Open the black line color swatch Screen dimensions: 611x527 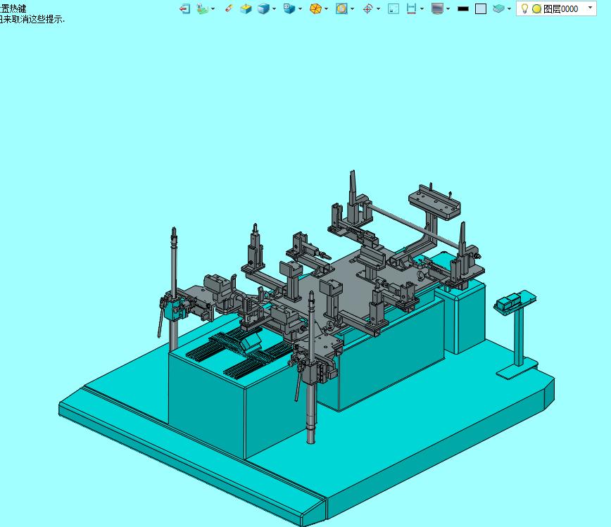coord(463,8)
